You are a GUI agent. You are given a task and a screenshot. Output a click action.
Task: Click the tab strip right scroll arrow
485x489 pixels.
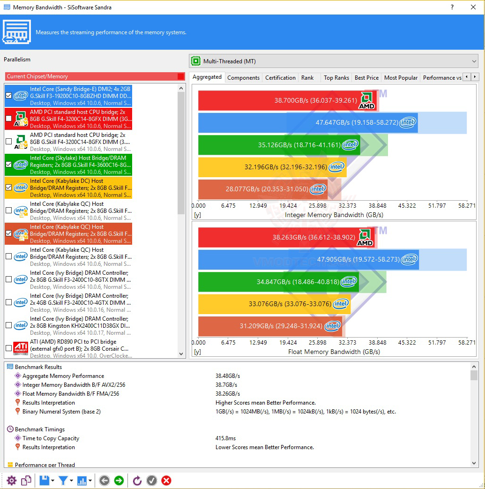(475, 77)
